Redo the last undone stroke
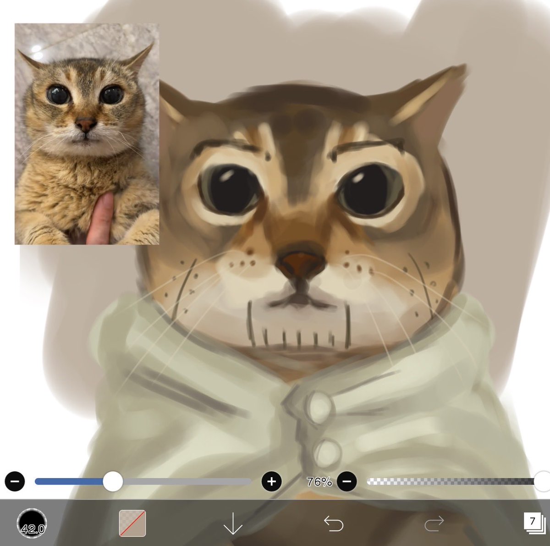The height and width of the screenshot is (546, 550). coord(434,524)
